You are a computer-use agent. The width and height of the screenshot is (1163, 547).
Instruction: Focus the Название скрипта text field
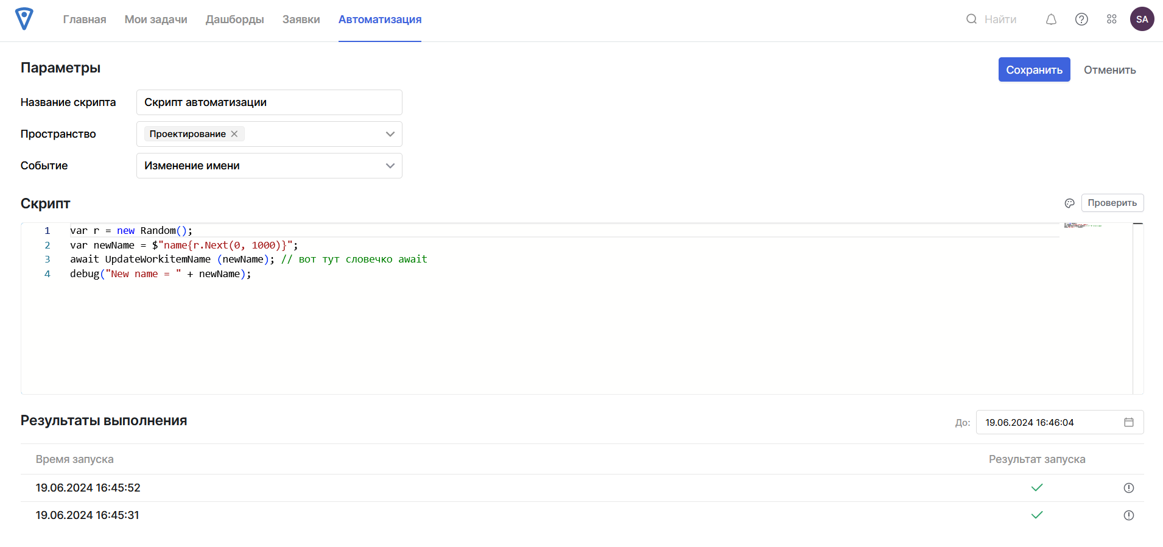269,102
